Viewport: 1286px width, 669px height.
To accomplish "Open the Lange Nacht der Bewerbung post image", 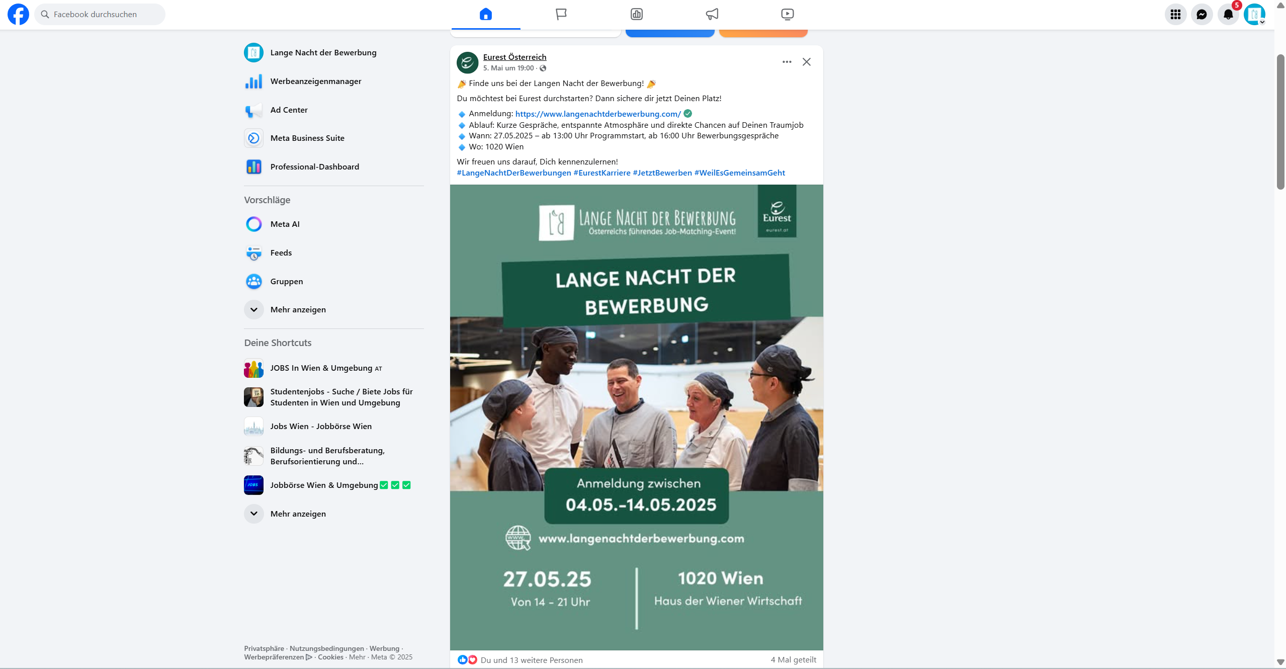I will (636, 417).
